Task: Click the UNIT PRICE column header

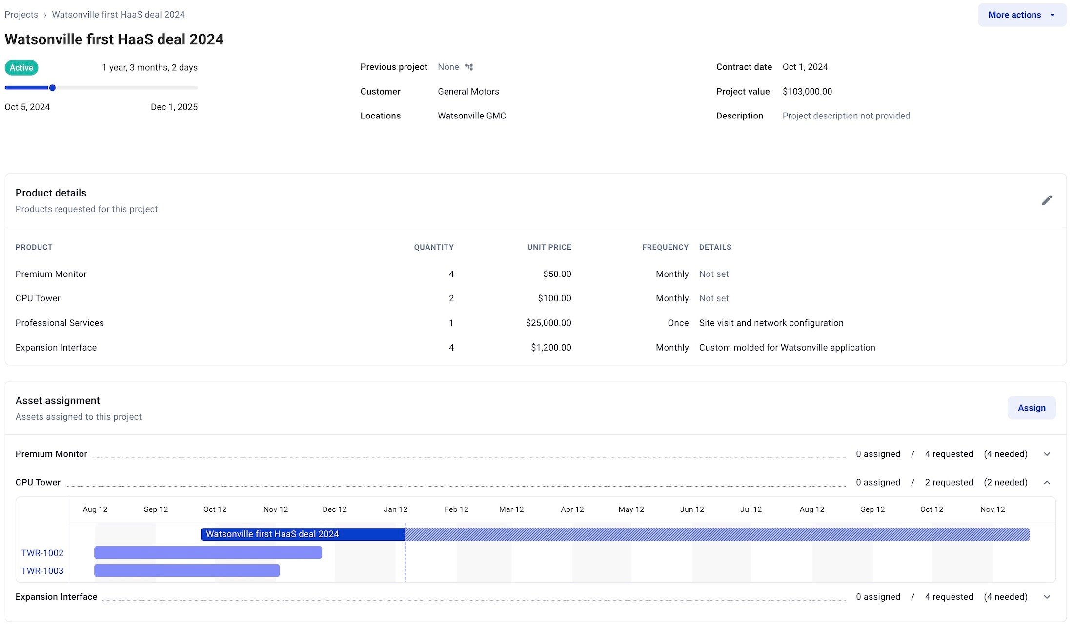Action: click(549, 247)
